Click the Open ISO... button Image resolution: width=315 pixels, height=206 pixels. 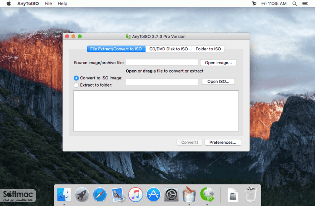point(218,82)
